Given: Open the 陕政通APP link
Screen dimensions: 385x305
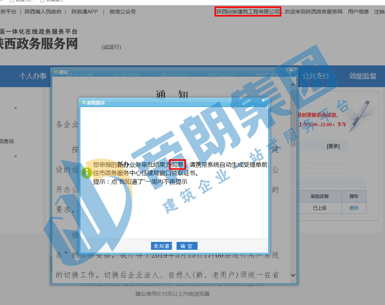Looking at the screenshot, I should pos(85,12).
